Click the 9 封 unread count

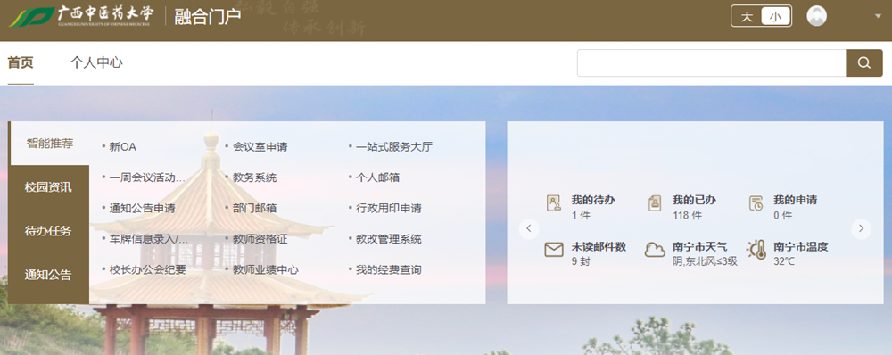[x=582, y=262]
